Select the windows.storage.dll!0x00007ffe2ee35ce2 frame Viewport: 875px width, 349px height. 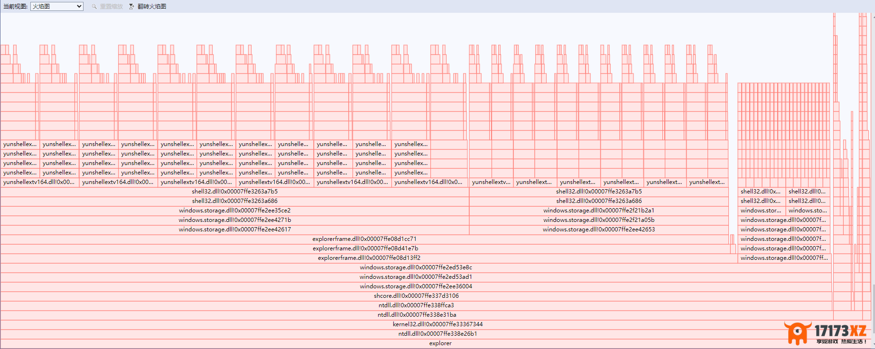tap(235, 211)
